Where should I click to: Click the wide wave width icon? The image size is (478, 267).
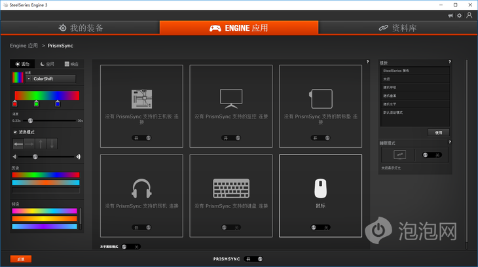point(79,156)
